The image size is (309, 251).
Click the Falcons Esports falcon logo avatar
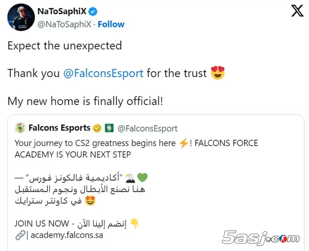(20, 127)
